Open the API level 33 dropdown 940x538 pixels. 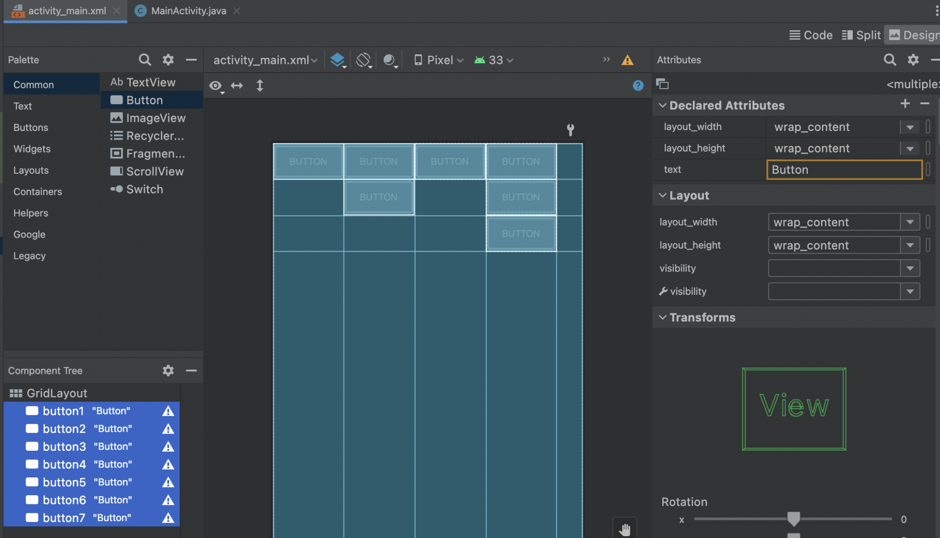coord(492,60)
